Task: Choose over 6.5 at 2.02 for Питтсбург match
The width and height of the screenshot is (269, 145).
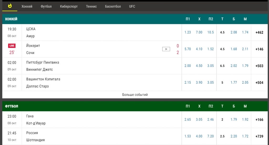Action: tap(234, 66)
